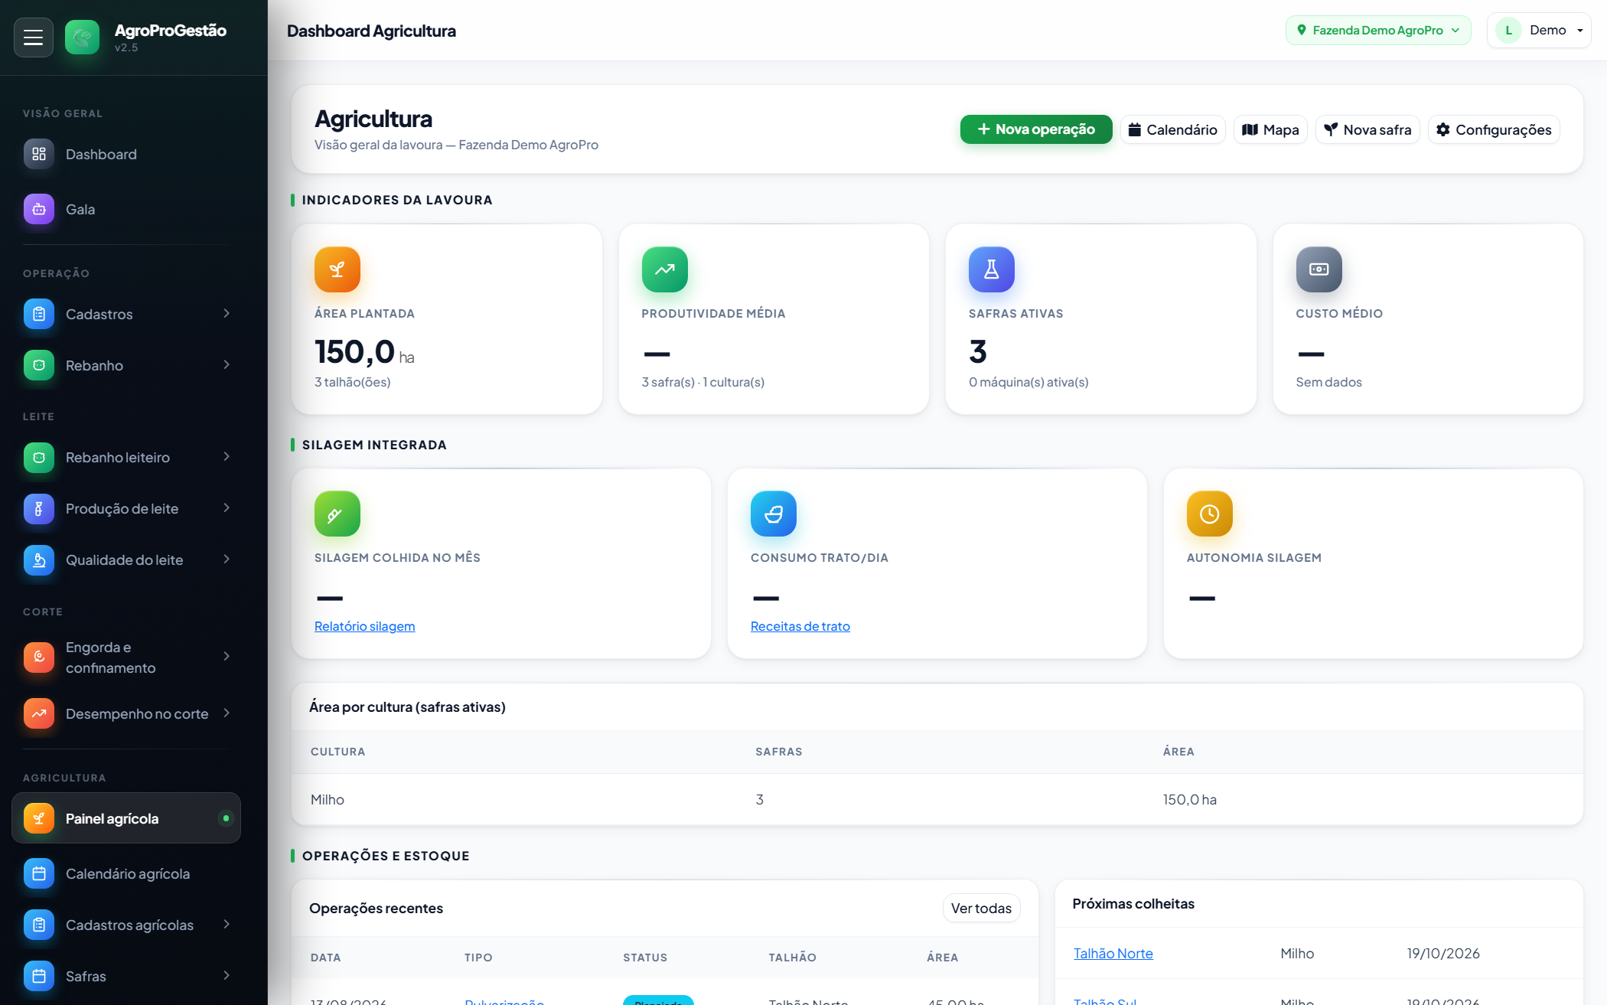Open Qualidade do leite menu item

tap(126, 560)
